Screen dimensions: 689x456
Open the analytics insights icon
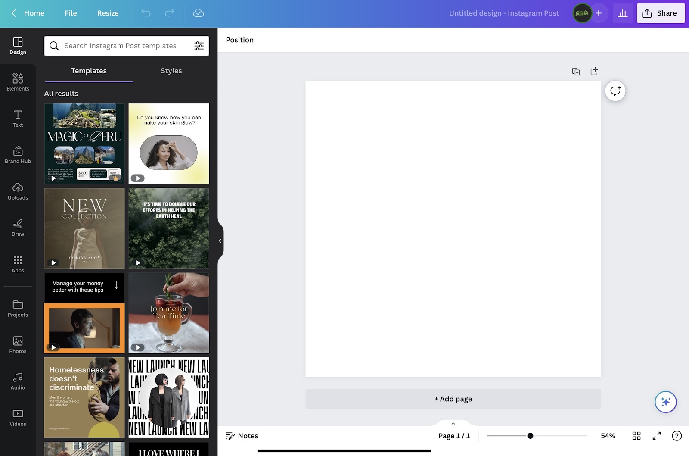(x=623, y=13)
